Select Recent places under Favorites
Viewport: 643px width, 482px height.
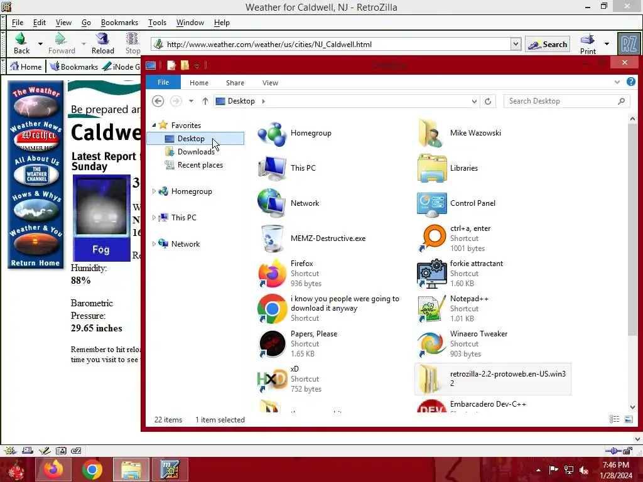tap(200, 165)
